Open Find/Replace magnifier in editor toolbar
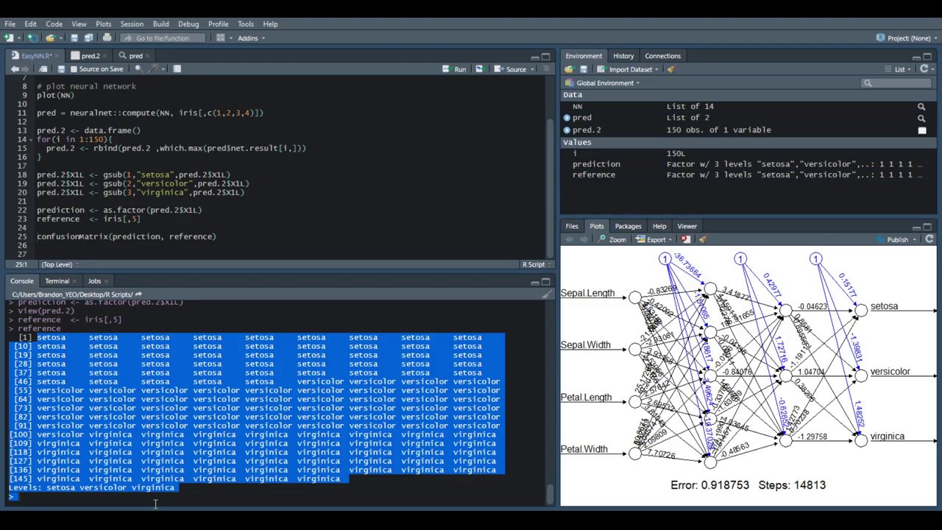 coord(138,69)
